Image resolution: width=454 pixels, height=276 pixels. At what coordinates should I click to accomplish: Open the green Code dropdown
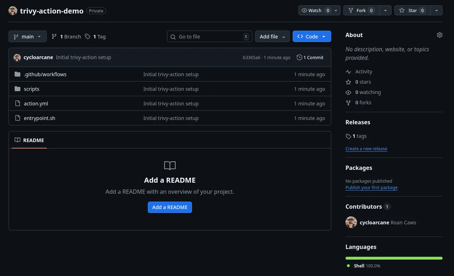(x=312, y=36)
